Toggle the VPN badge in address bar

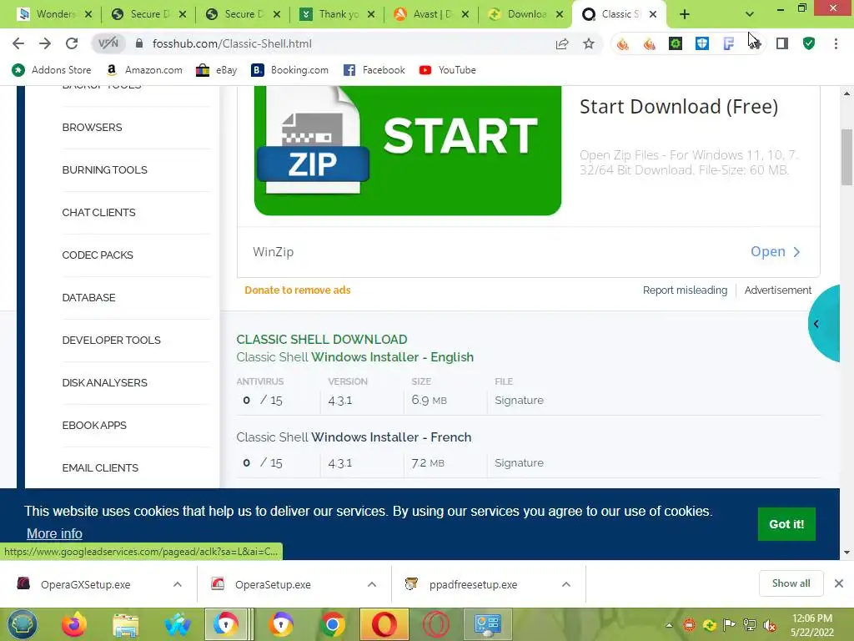pyautogui.click(x=108, y=43)
